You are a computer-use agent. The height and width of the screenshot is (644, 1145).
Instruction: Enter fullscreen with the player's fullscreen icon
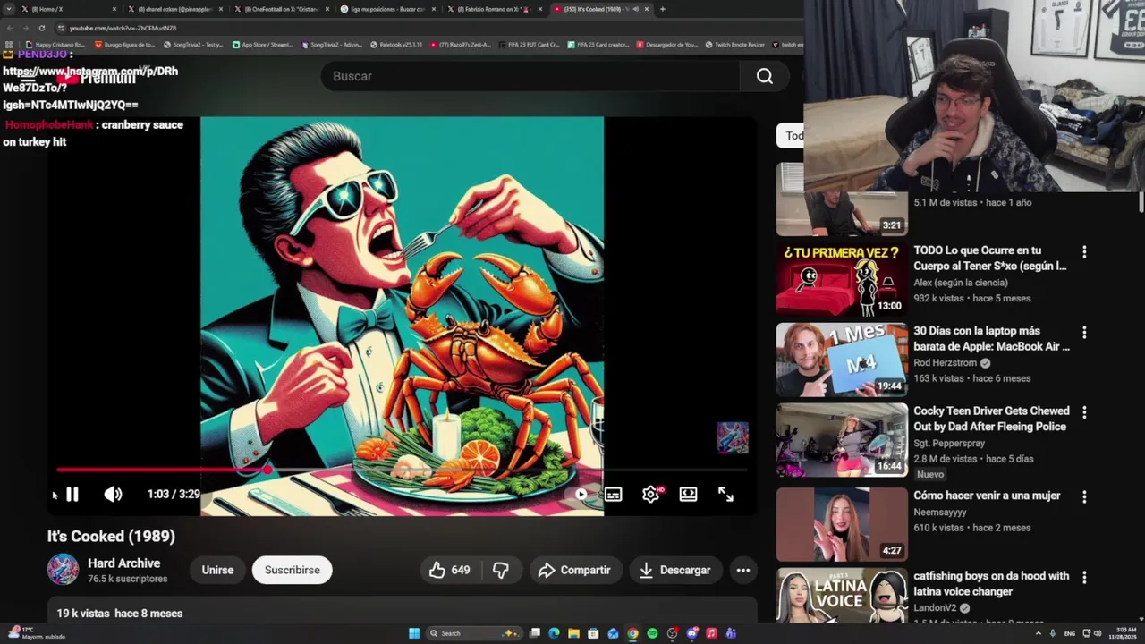pos(725,494)
